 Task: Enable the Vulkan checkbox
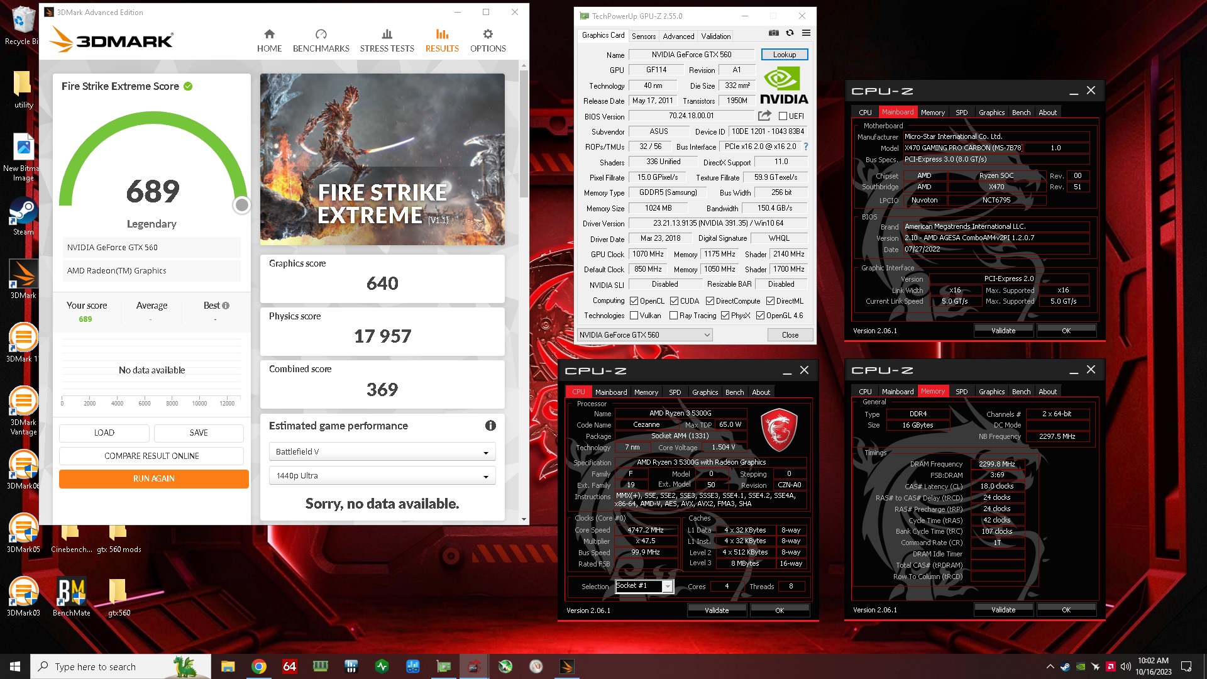(634, 316)
